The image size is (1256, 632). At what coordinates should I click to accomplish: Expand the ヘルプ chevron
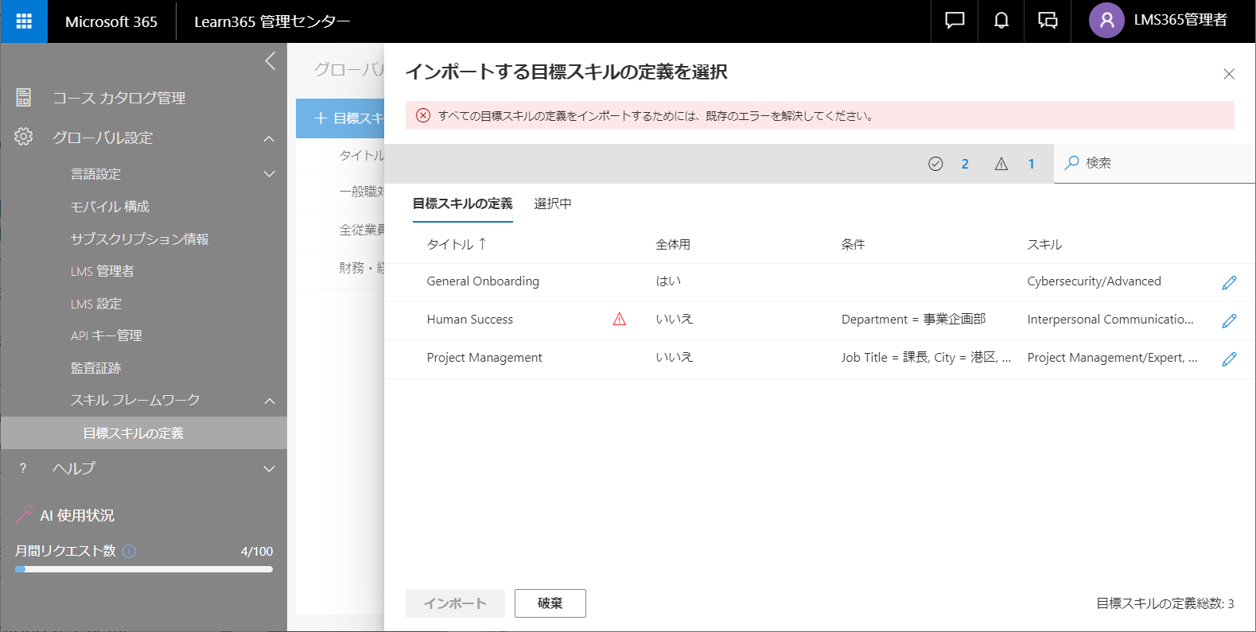(269, 468)
